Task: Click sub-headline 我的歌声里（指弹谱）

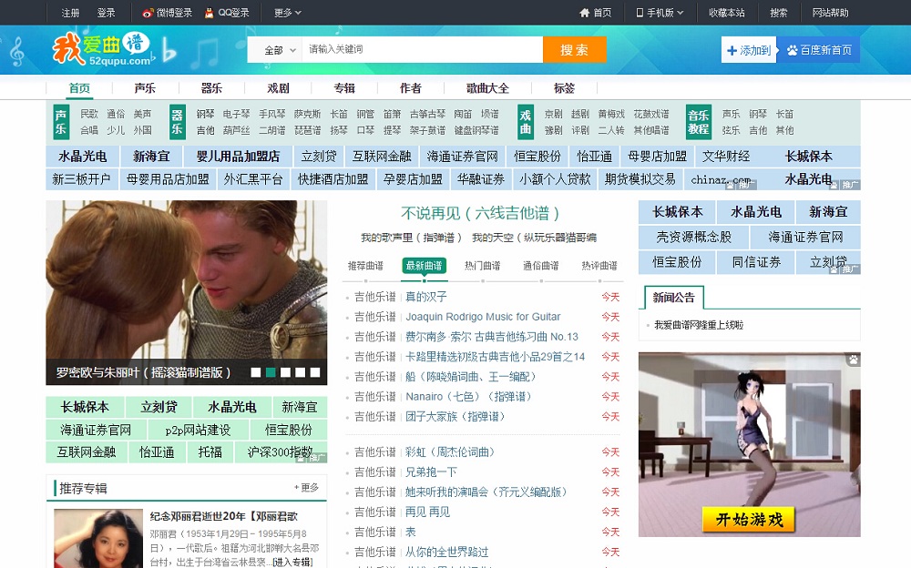Action: [411, 238]
